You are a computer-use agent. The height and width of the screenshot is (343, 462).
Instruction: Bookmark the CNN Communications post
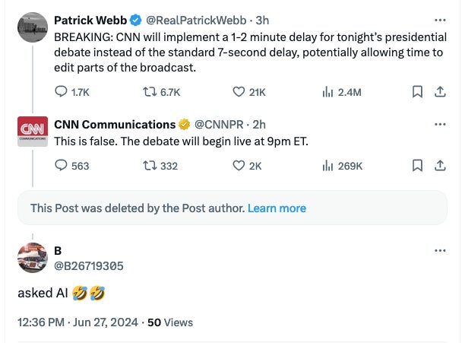point(416,165)
